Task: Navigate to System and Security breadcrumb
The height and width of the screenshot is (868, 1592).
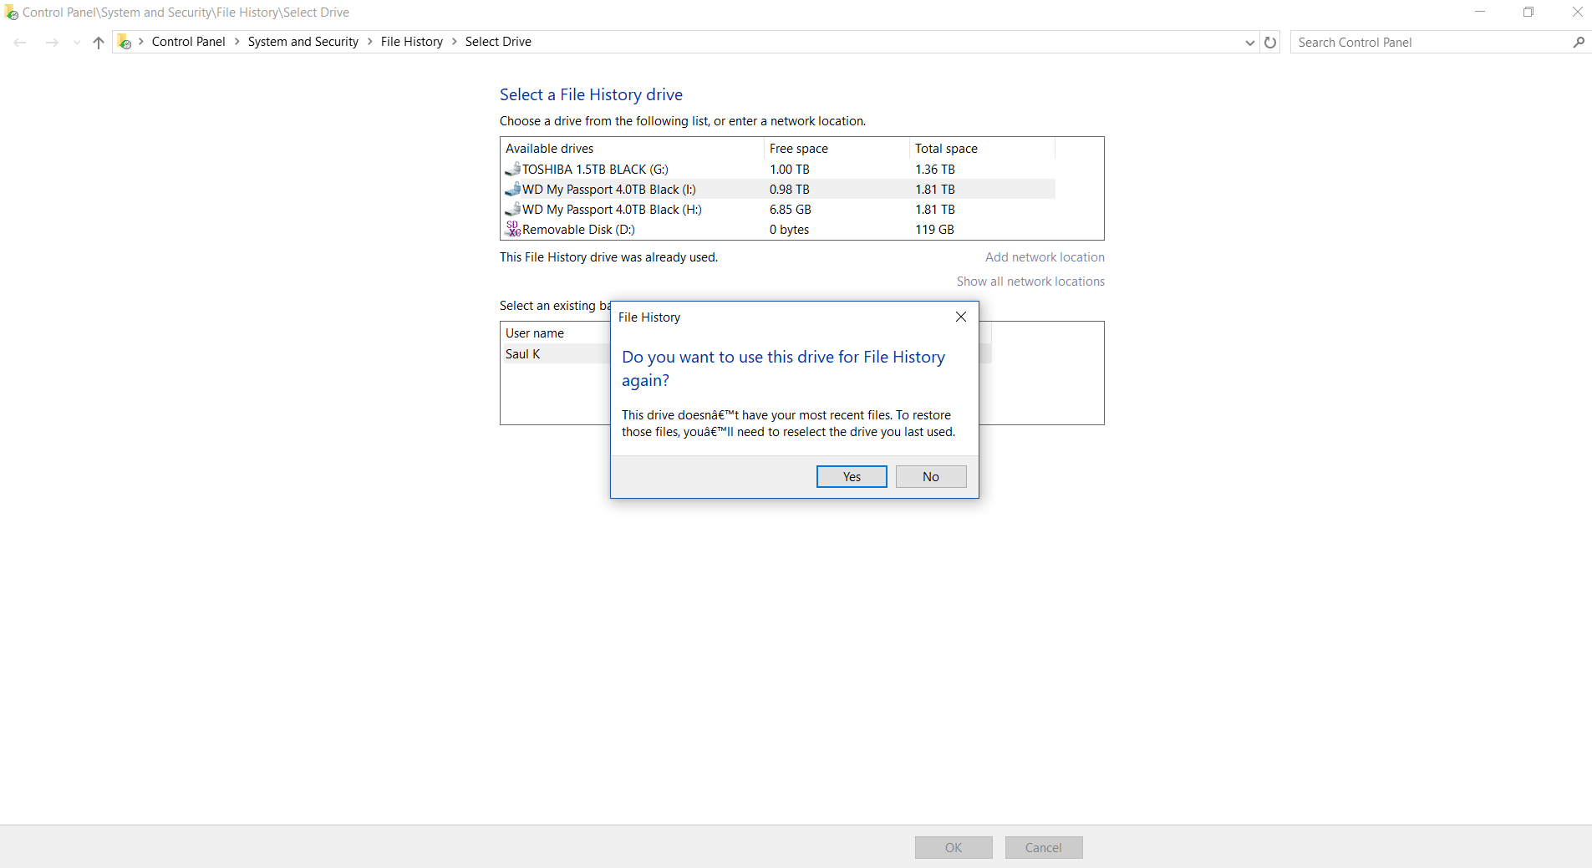Action: (x=303, y=41)
